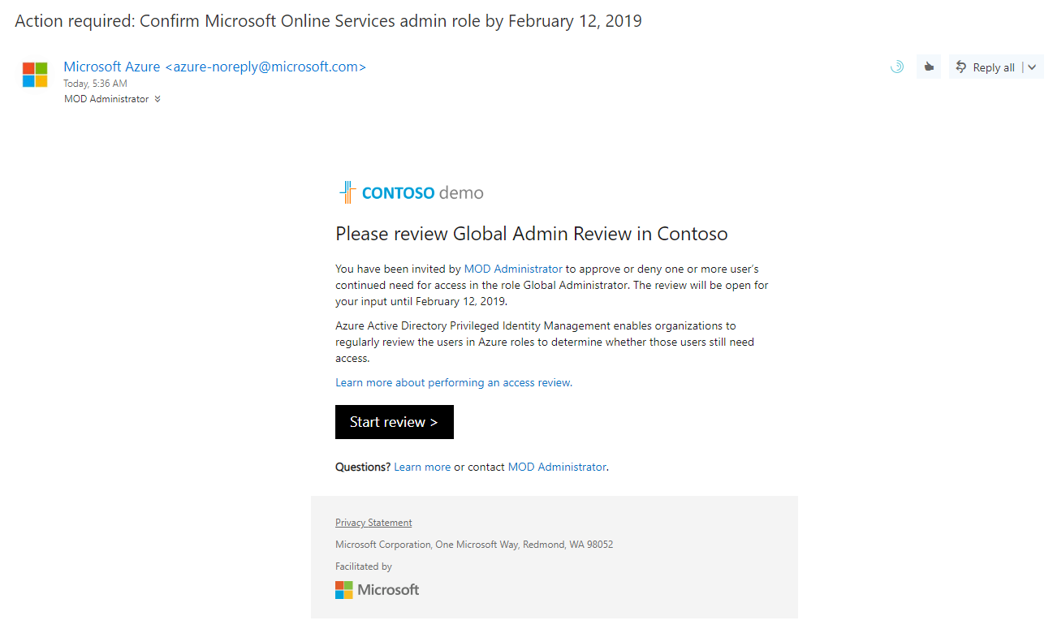1053x629 pixels.
Task: Contact MOD Administrator via Questions line link
Action: tap(557, 467)
